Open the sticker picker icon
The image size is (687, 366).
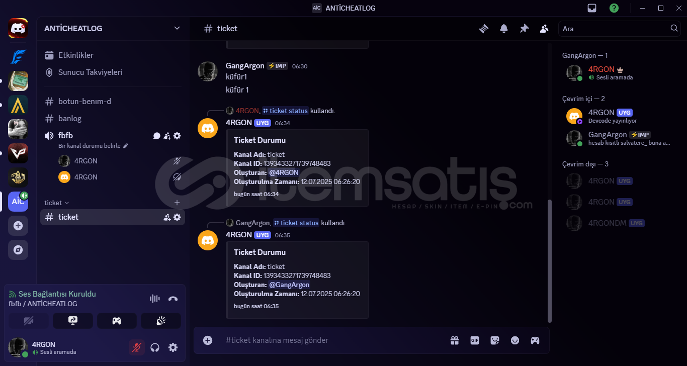(x=495, y=340)
